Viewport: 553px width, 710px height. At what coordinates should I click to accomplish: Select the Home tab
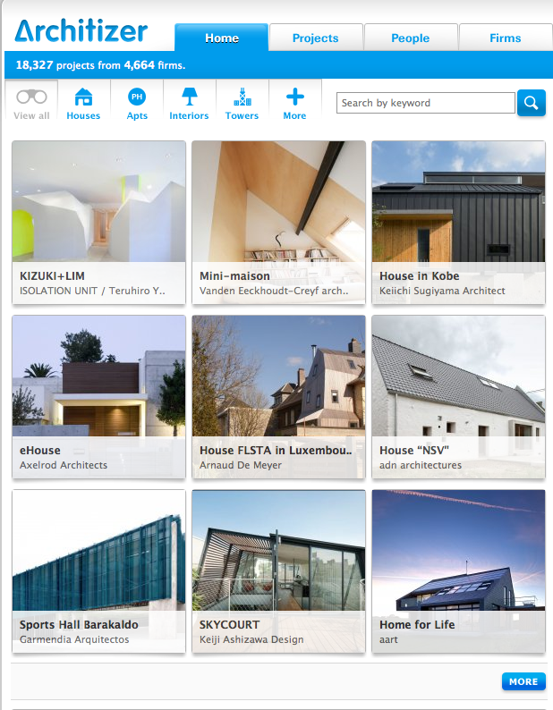pyautogui.click(x=222, y=38)
